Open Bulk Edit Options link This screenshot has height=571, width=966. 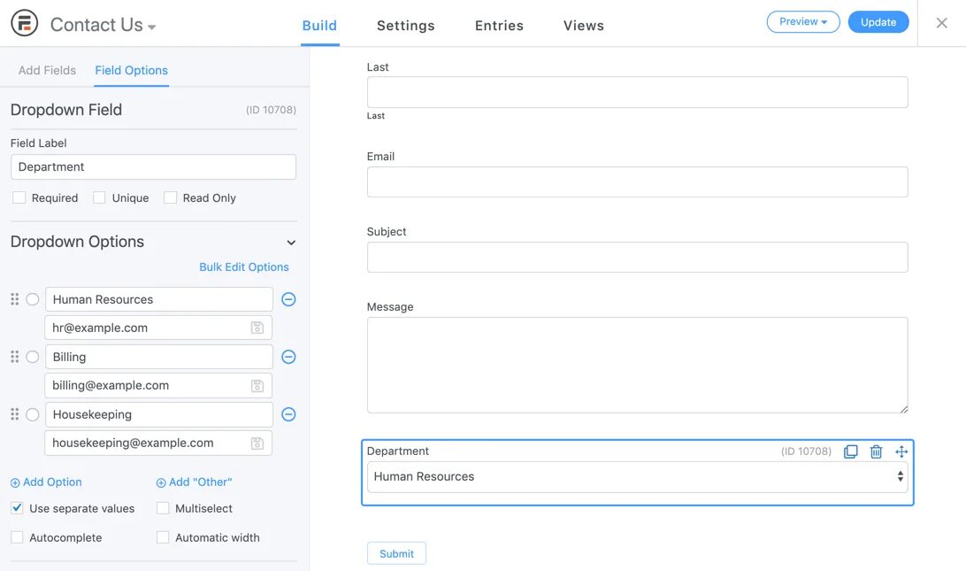click(x=244, y=266)
